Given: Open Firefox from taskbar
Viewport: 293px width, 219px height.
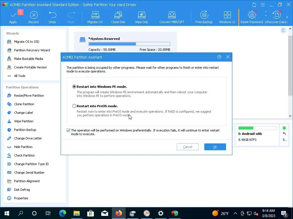Looking at the screenshot, I should coord(119,213).
